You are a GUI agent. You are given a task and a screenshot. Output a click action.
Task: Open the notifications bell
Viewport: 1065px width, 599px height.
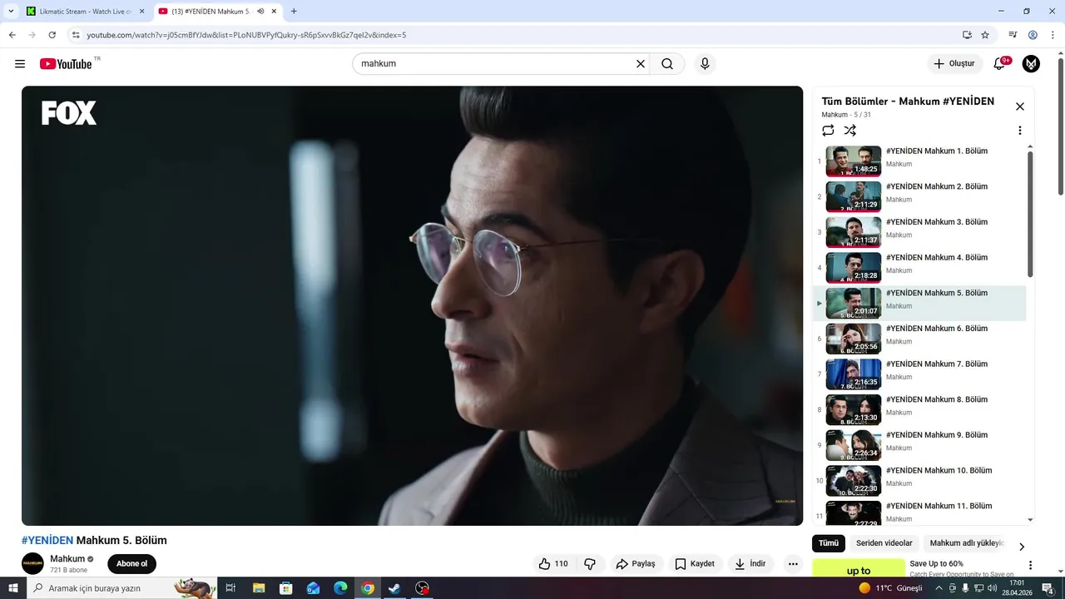(x=999, y=64)
